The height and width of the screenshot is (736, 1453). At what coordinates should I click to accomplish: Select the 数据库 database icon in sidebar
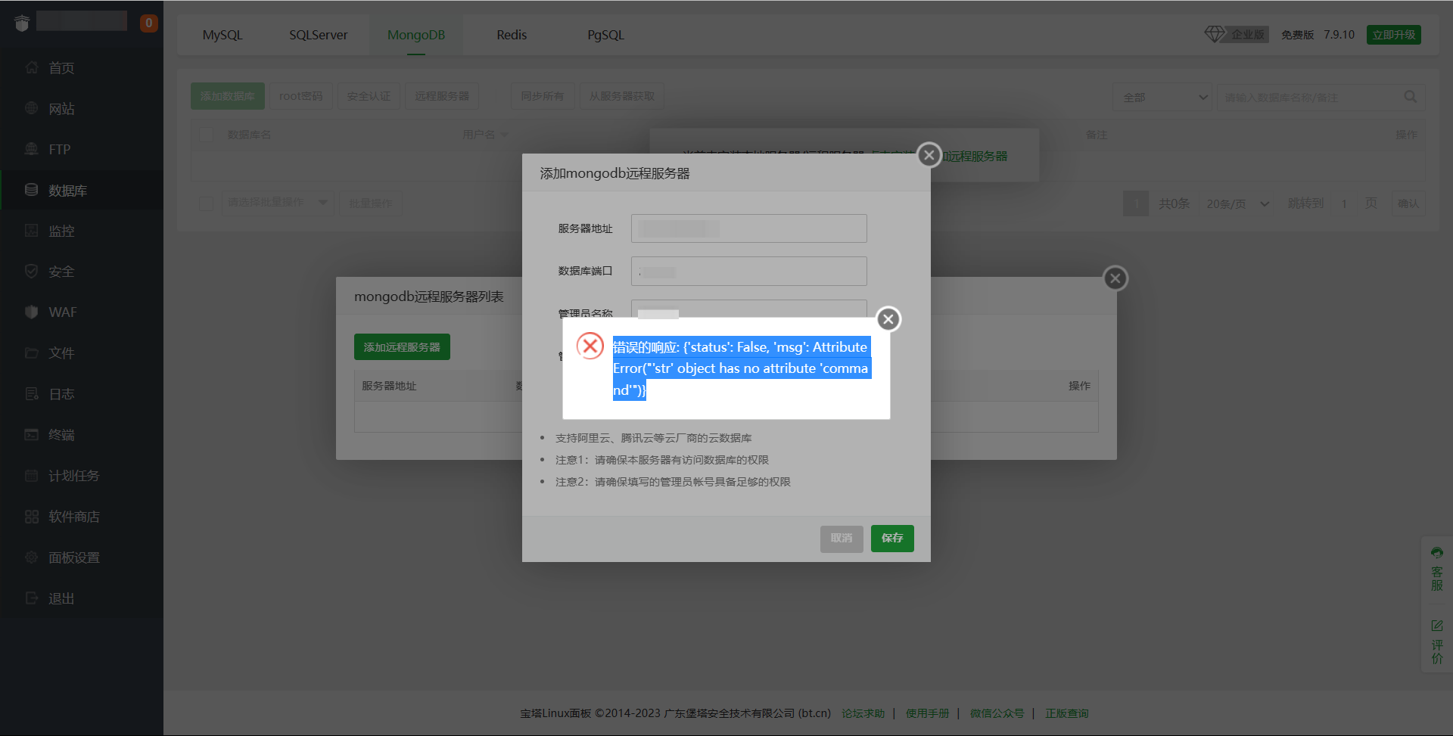point(31,190)
